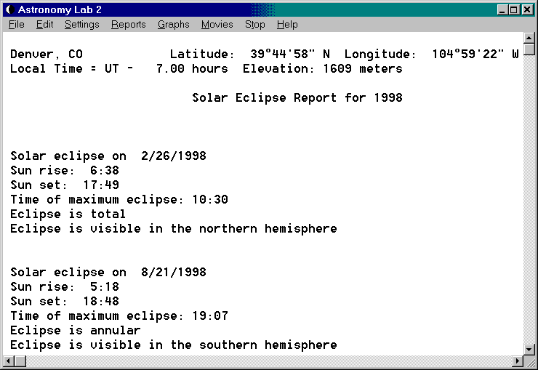Open the Settings menu
This screenshot has width=538, height=370.
pyautogui.click(x=81, y=24)
